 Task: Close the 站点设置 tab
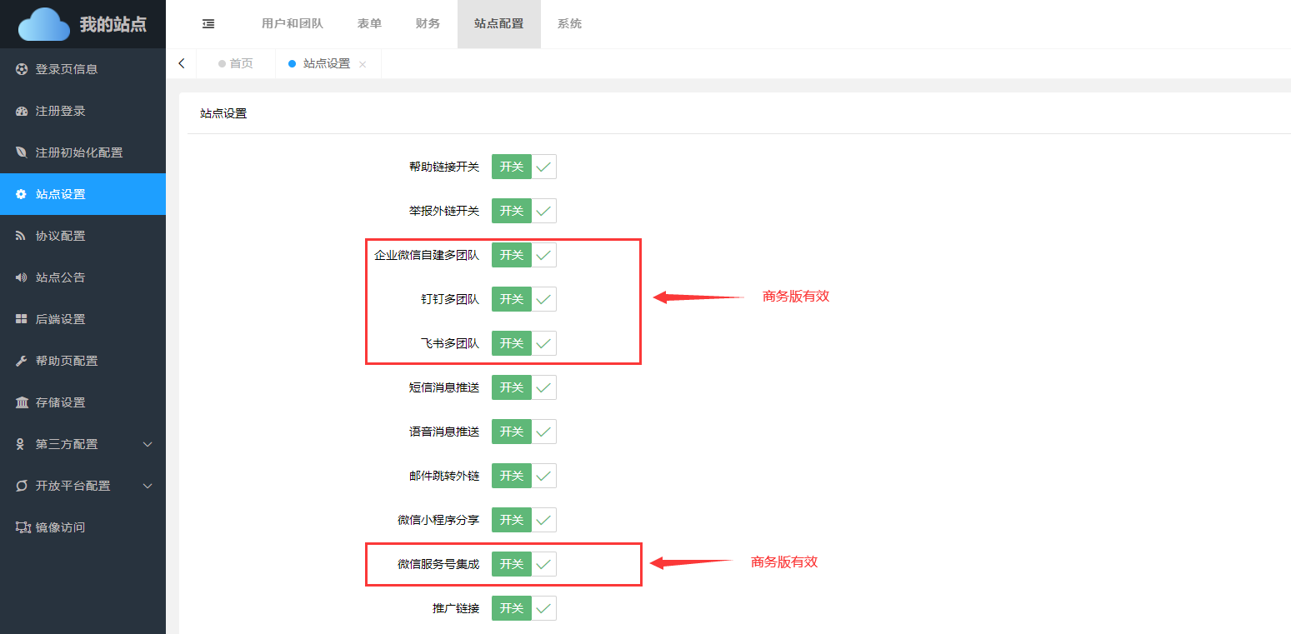coord(363,64)
